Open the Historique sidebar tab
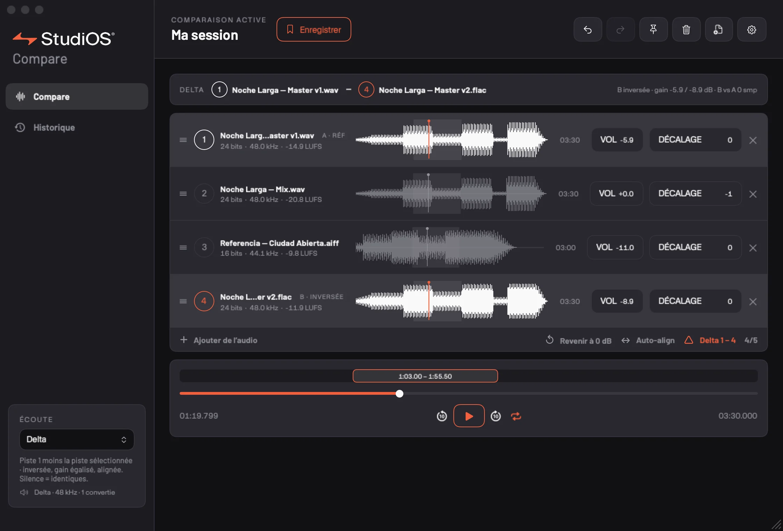783x531 pixels. (x=77, y=128)
